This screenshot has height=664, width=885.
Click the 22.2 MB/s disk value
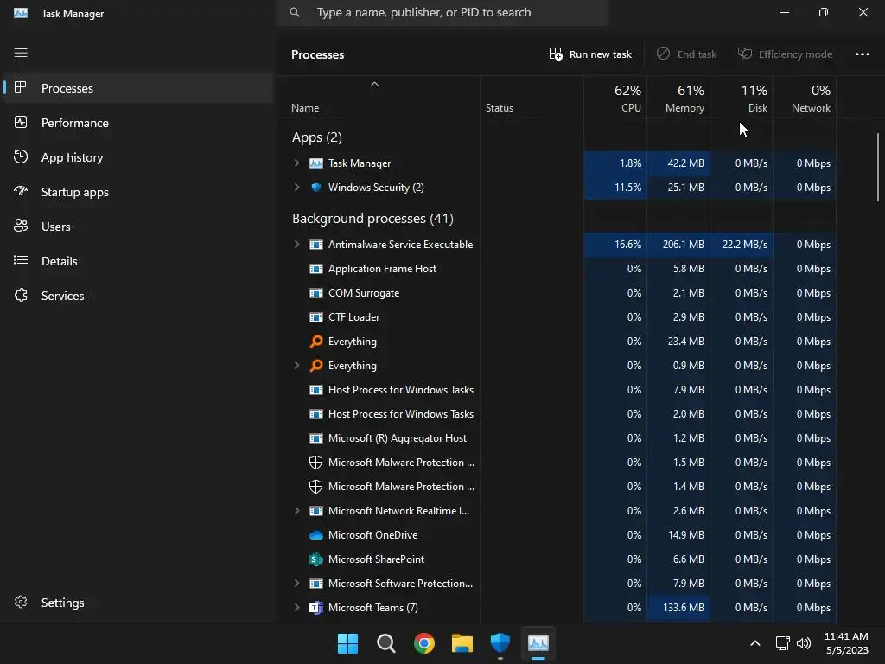(x=744, y=245)
